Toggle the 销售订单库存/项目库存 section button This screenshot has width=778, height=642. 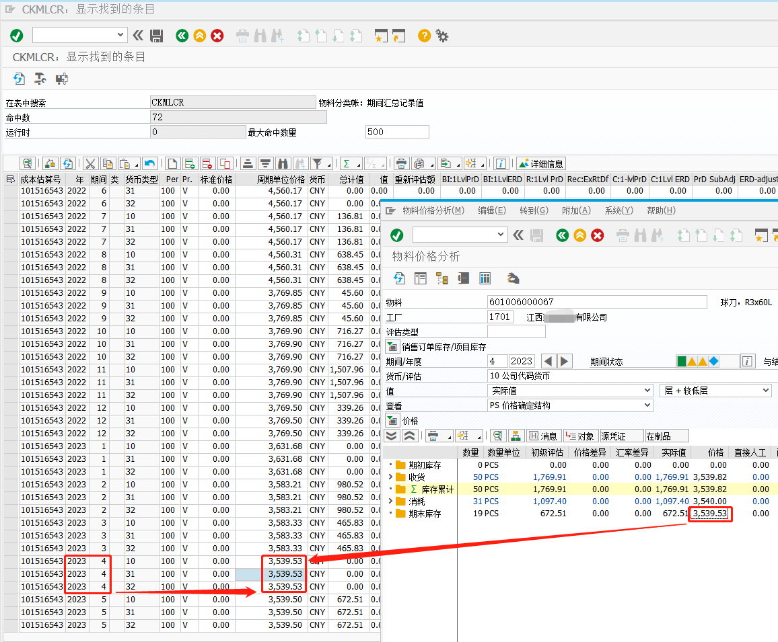(x=392, y=347)
